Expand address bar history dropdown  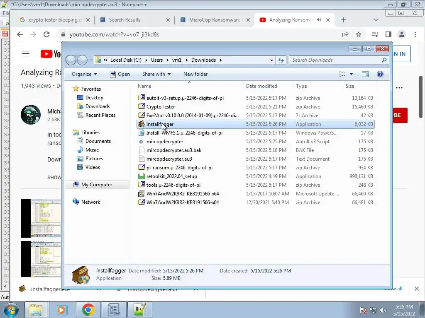(x=271, y=60)
